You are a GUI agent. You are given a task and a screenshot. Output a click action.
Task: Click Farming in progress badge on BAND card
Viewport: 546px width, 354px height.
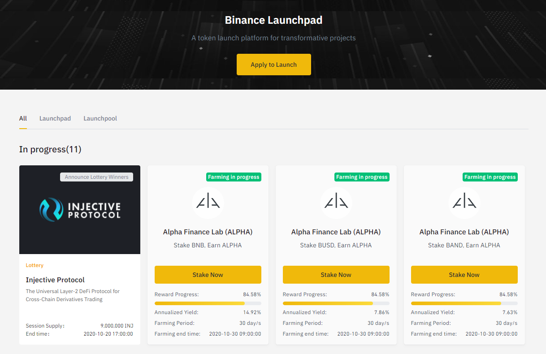[x=490, y=177]
